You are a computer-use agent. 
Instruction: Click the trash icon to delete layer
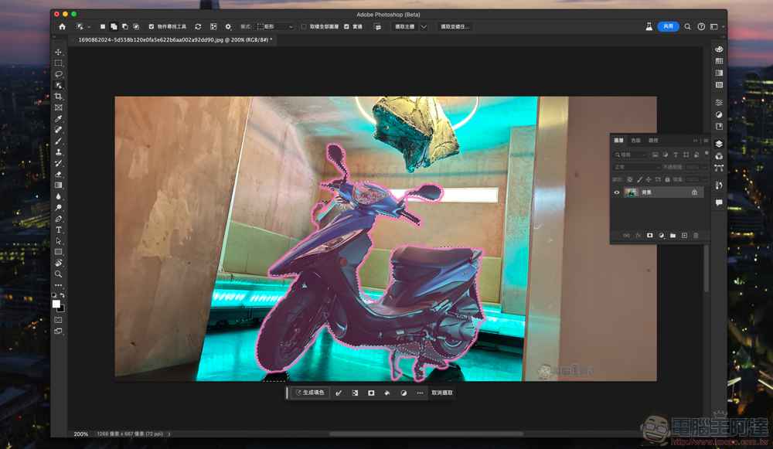tap(696, 236)
